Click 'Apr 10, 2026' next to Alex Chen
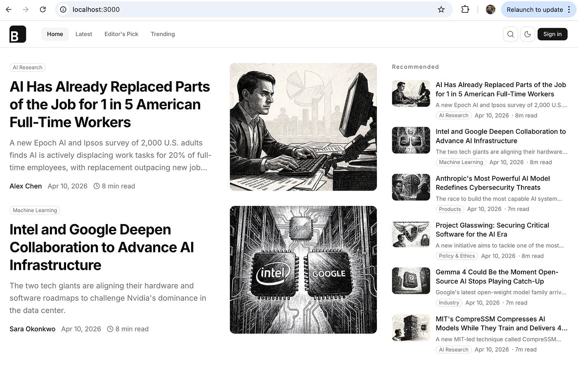 67,186
